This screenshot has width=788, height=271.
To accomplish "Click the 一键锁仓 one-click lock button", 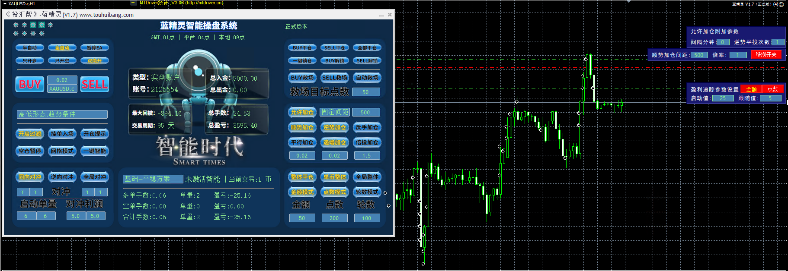I will click(302, 61).
